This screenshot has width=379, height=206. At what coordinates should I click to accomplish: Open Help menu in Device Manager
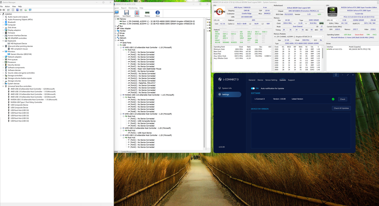(x=20, y=6)
